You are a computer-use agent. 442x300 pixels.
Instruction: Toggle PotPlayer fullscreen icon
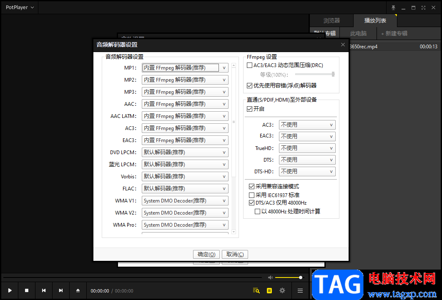point(423,7)
